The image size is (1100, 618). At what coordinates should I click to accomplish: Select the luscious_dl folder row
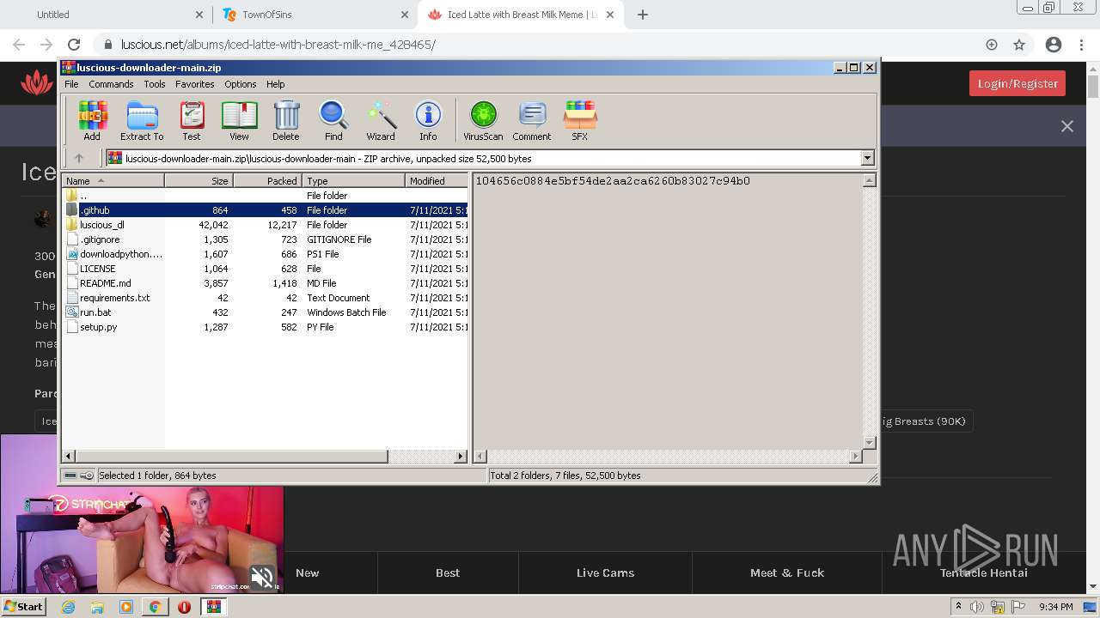[265, 225]
